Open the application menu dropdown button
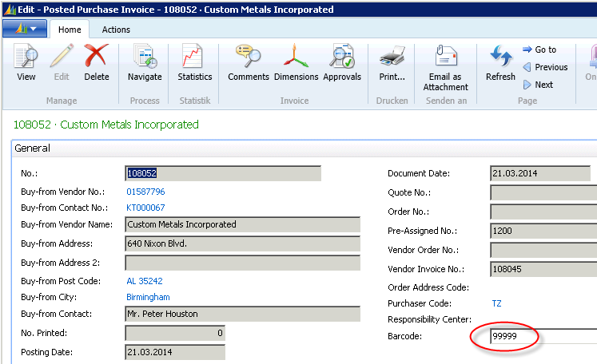The width and height of the screenshot is (597, 364). (24, 29)
